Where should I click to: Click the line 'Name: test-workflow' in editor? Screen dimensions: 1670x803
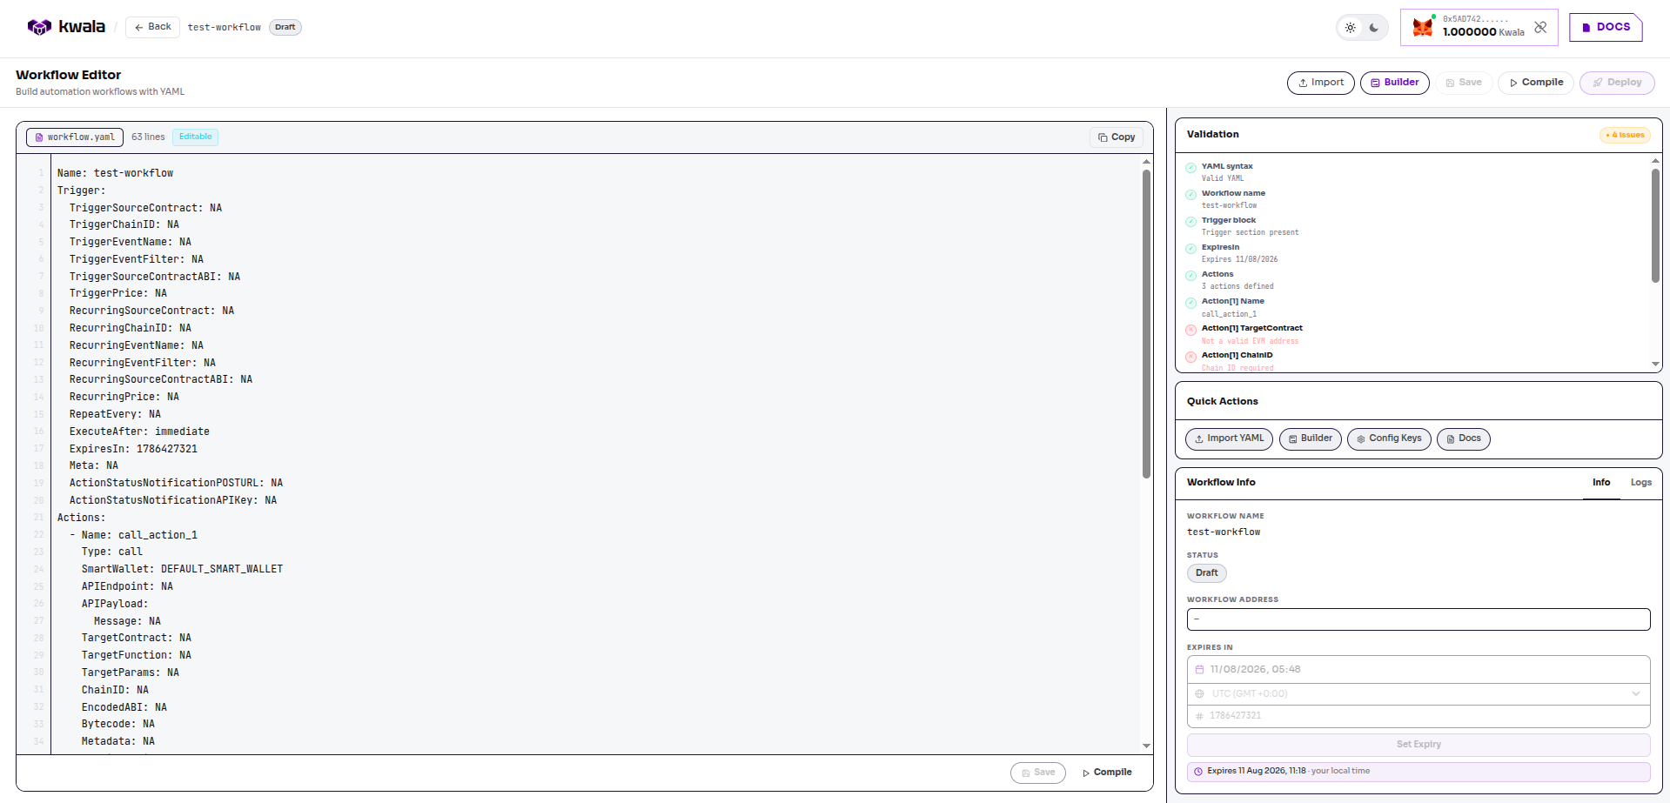click(x=115, y=173)
